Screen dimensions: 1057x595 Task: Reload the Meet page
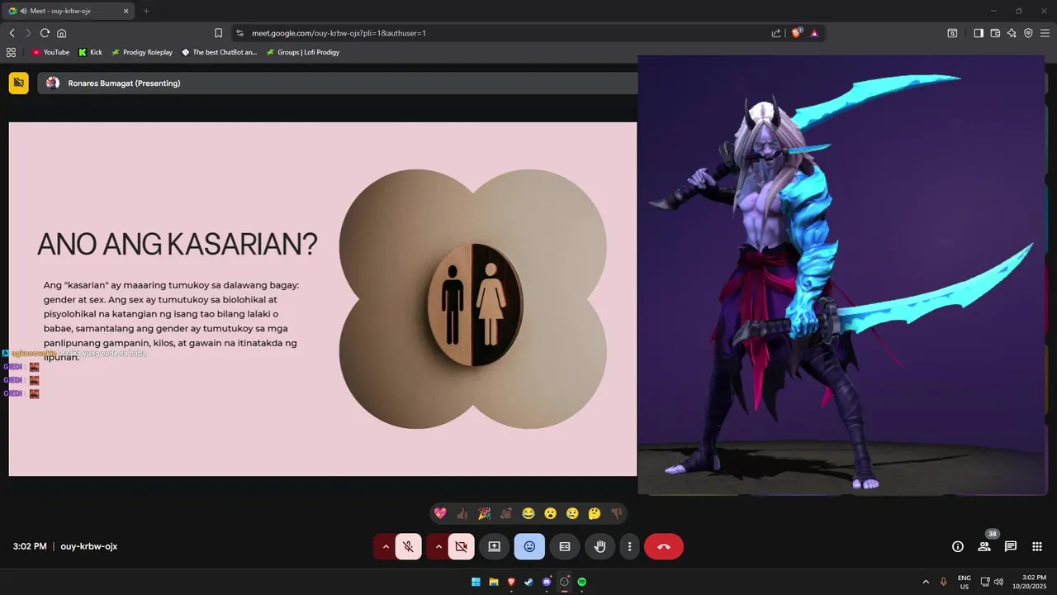coord(45,33)
